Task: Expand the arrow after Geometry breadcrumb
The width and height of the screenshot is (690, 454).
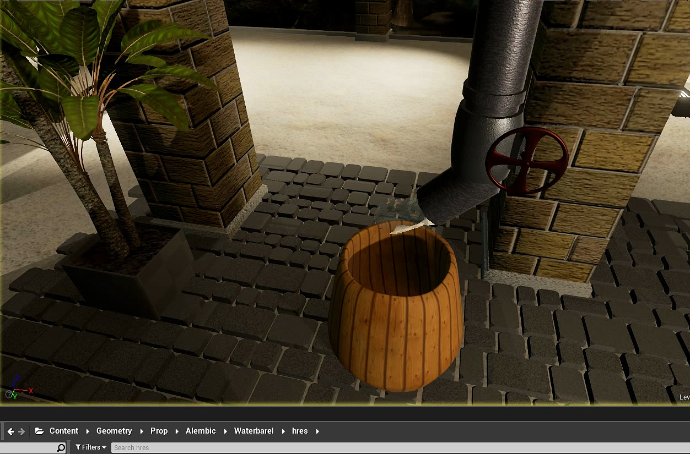Action: tap(142, 431)
